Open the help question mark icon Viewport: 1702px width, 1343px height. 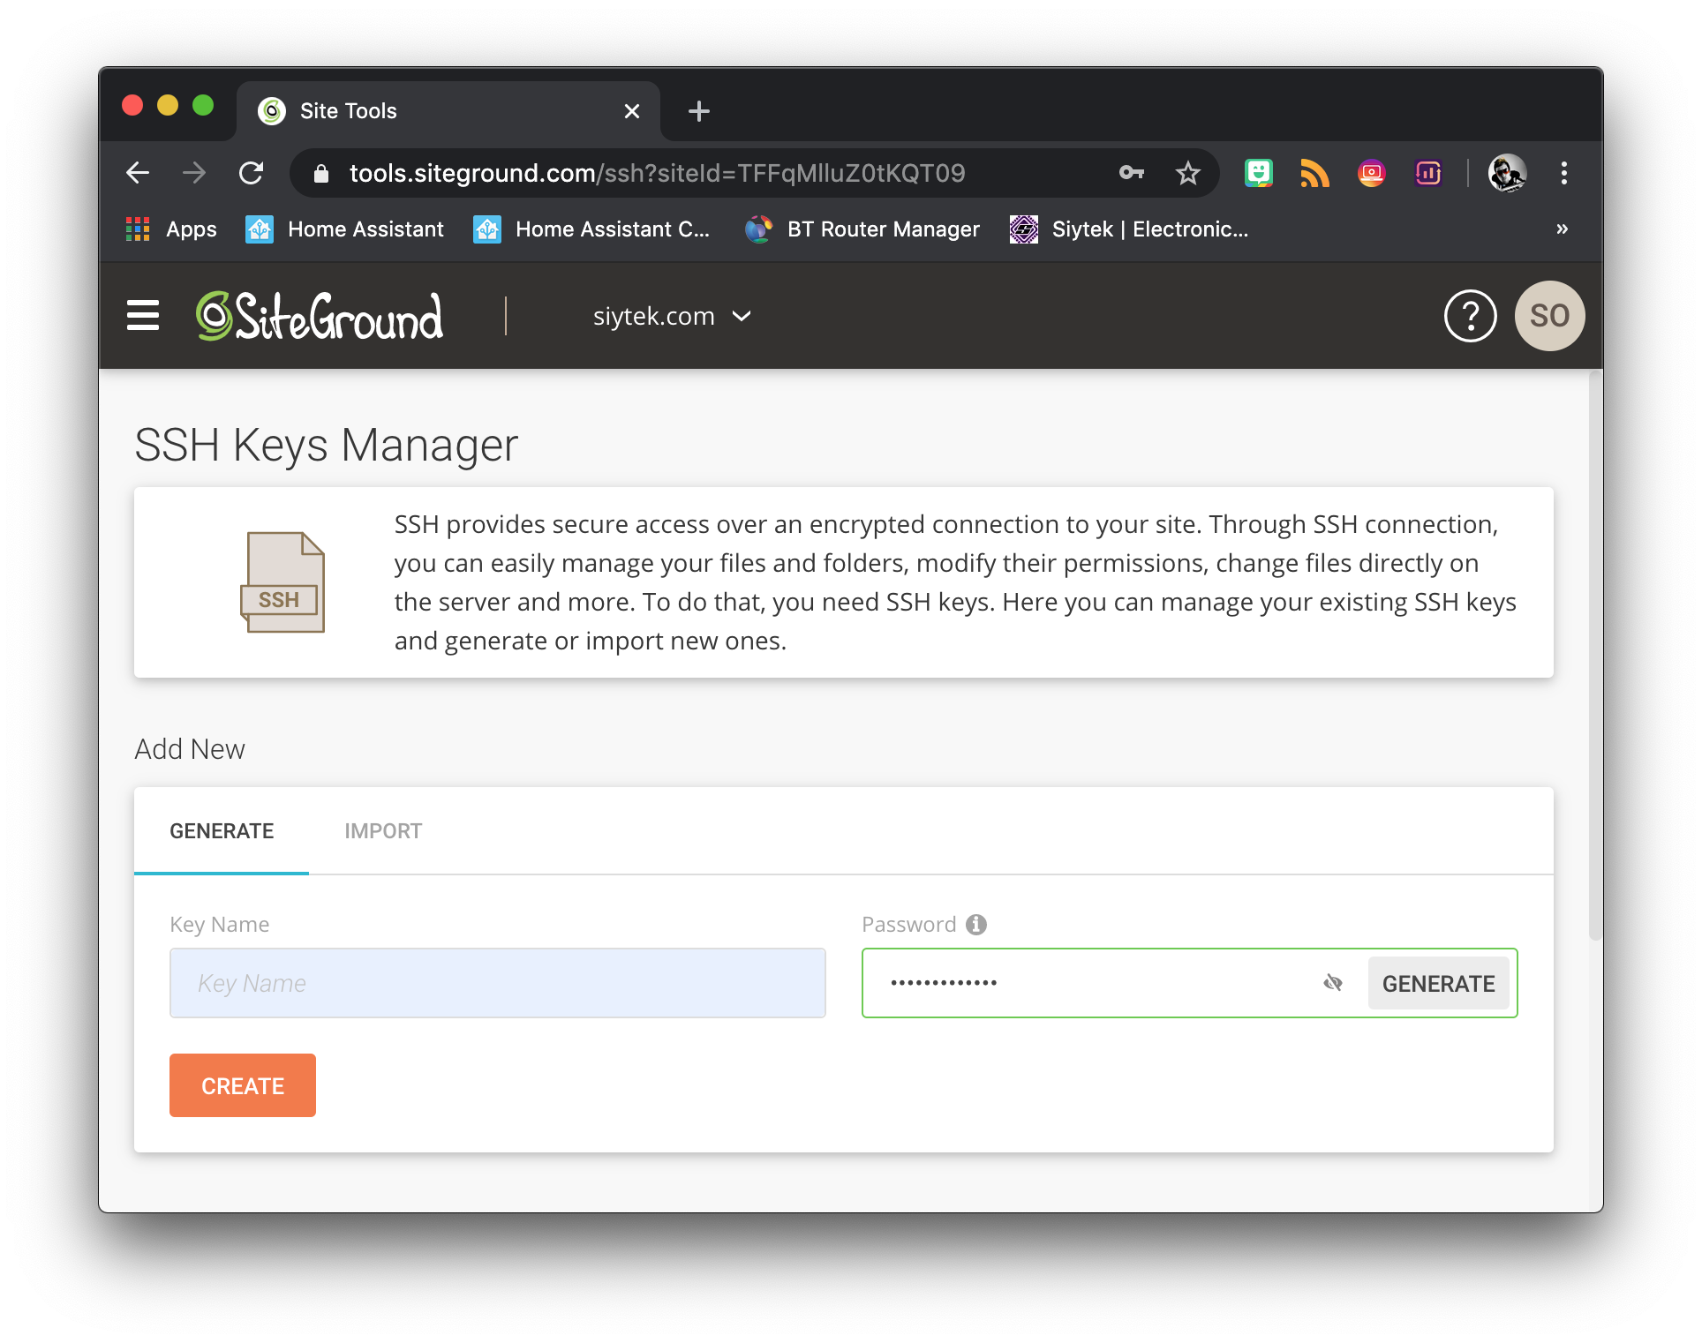coord(1470,316)
